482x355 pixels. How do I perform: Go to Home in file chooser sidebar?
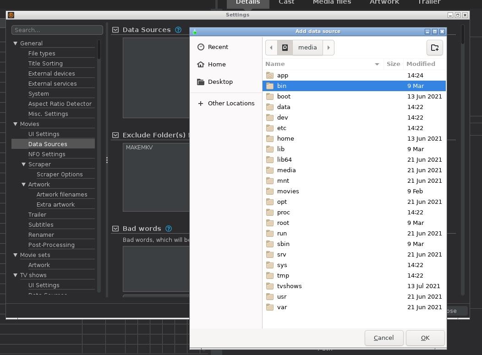click(x=216, y=65)
